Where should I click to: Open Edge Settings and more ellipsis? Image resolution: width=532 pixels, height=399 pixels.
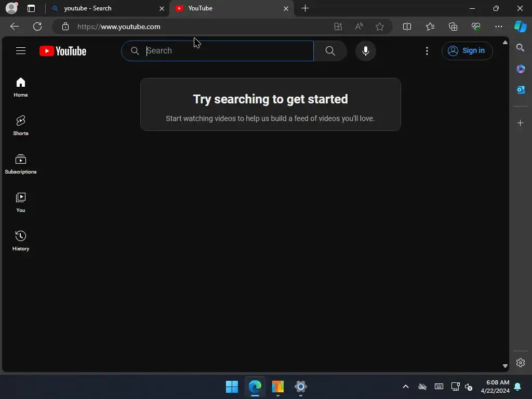[x=498, y=27]
